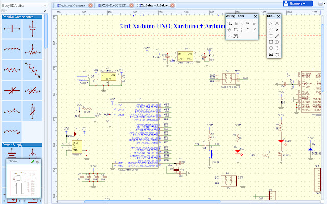Switch to the Quotation Management tab
The width and height of the screenshot is (327, 204).
click(71, 5)
